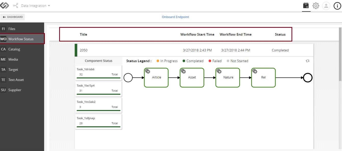This screenshot has height=151, width=342.
Task: Select the Asset task node
Action: tap(192, 78)
